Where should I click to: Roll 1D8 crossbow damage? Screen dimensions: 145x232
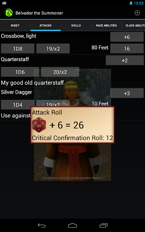coord(18,48)
